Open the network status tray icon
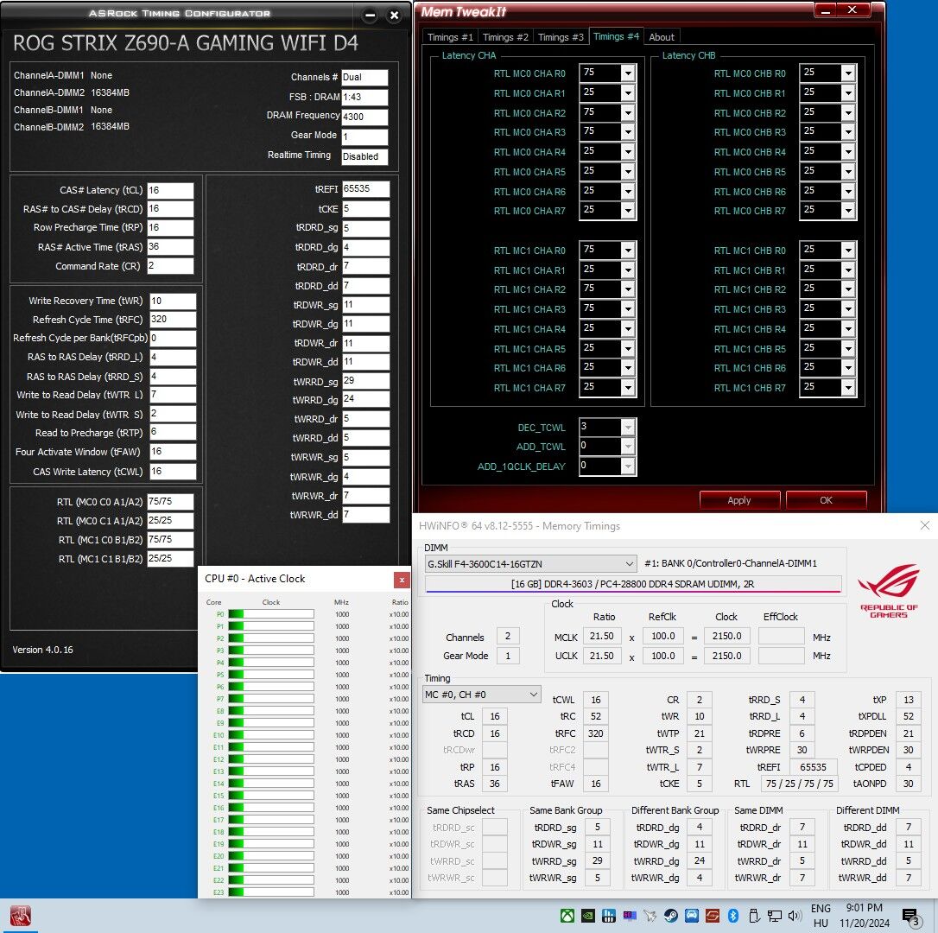 point(775,916)
